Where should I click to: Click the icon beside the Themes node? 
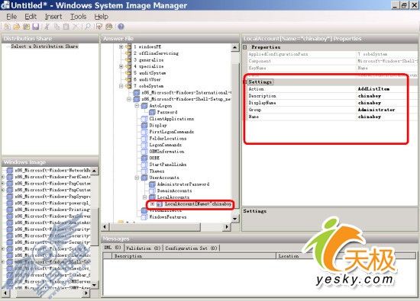tap(144, 171)
